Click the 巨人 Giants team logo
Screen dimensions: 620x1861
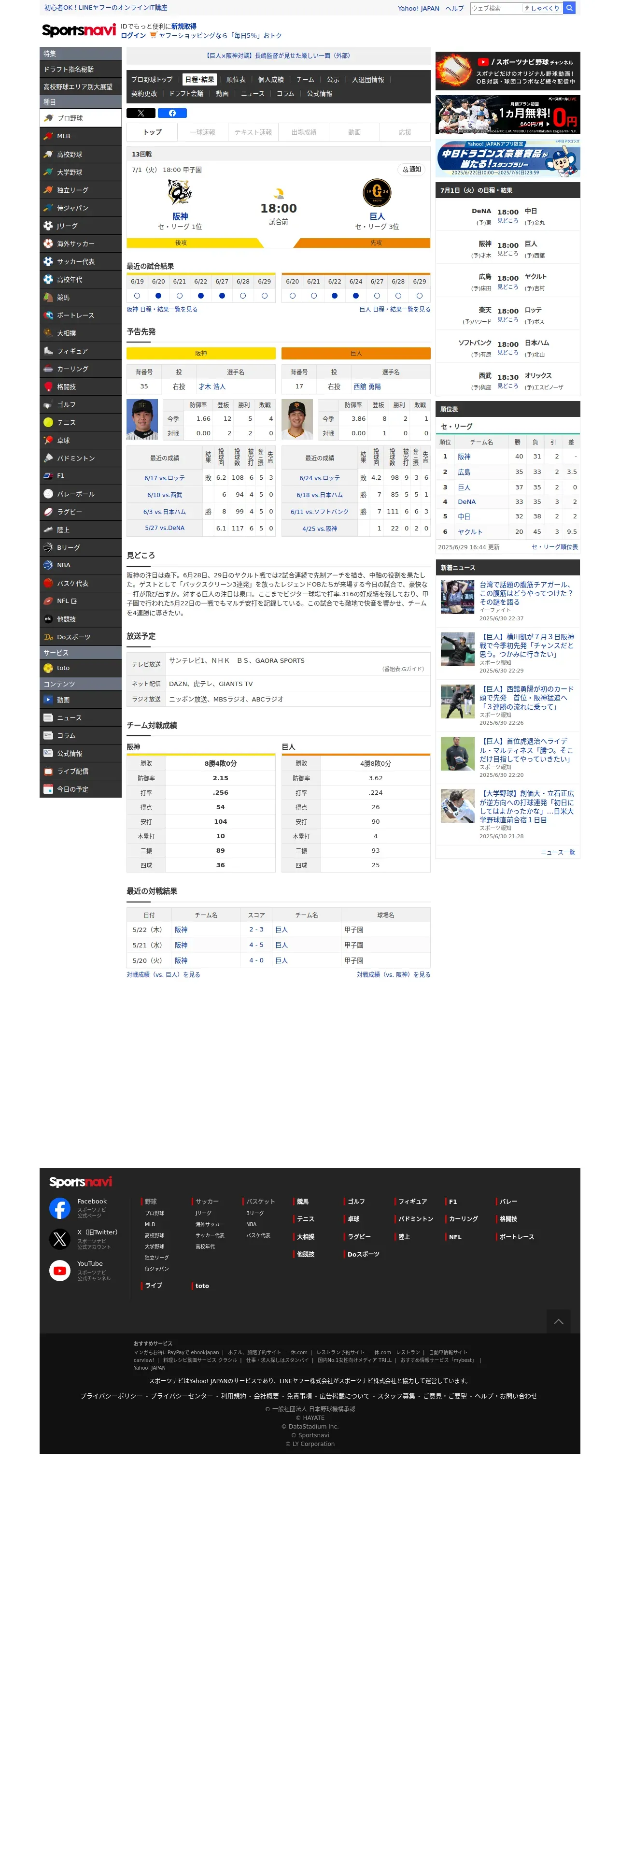pos(377,193)
